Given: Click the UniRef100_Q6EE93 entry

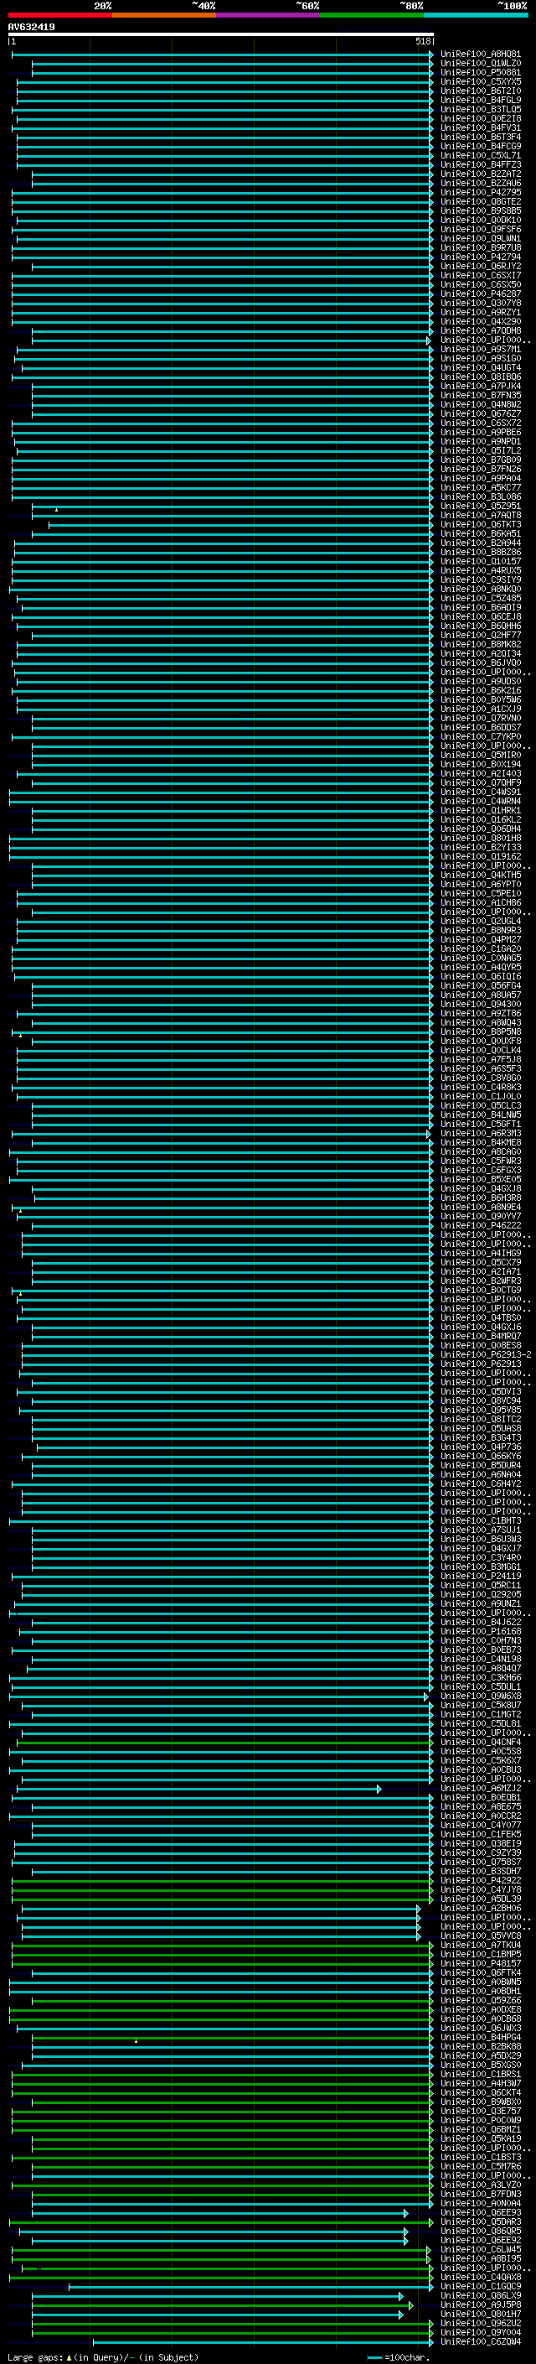Looking at the screenshot, I should tap(481, 2212).
